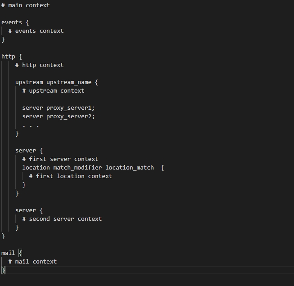This screenshot has height=286, width=294.
Task: Click the "# second server context" comment
Action: pos(62,219)
